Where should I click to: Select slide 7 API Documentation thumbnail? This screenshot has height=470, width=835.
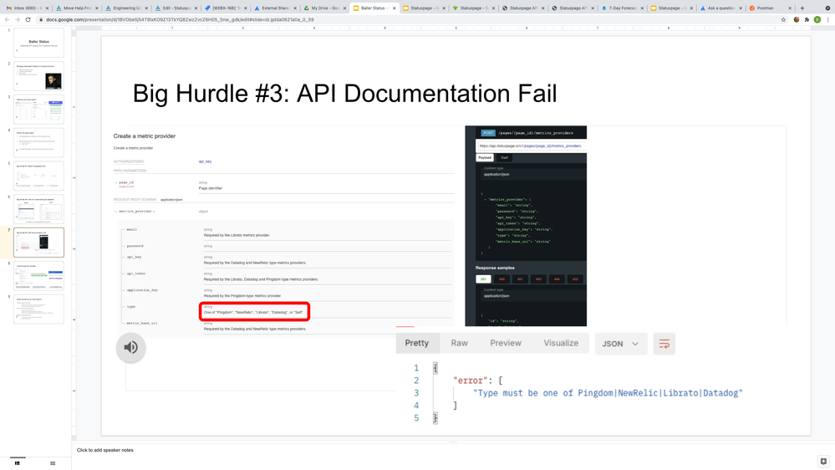pos(39,243)
